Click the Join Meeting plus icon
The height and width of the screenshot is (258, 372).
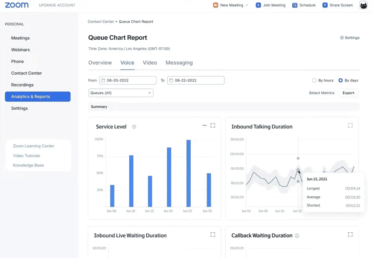tap(258, 5)
